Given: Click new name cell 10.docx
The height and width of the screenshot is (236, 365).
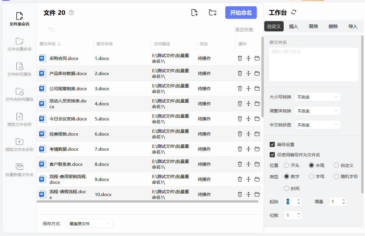Looking at the screenshot, I should tap(103, 195).
